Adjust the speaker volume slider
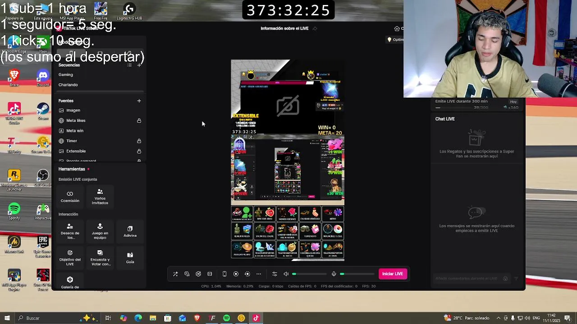Screen dimensions: 577x324 (x=309, y=274)
